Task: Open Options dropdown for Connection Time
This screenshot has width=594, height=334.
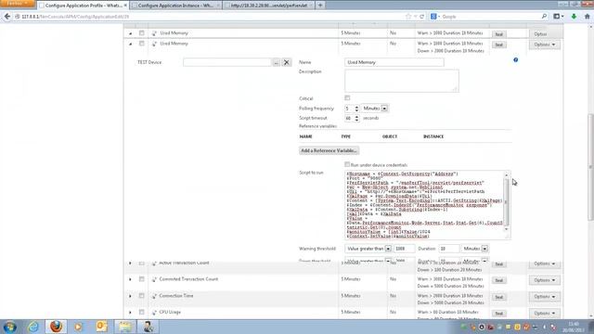Action: (x=545, y=297)
